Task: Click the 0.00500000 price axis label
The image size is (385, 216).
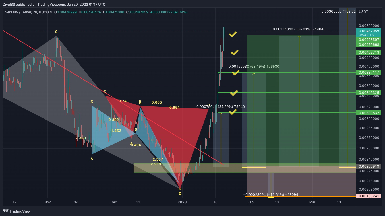Action: [x=369, y=26]
